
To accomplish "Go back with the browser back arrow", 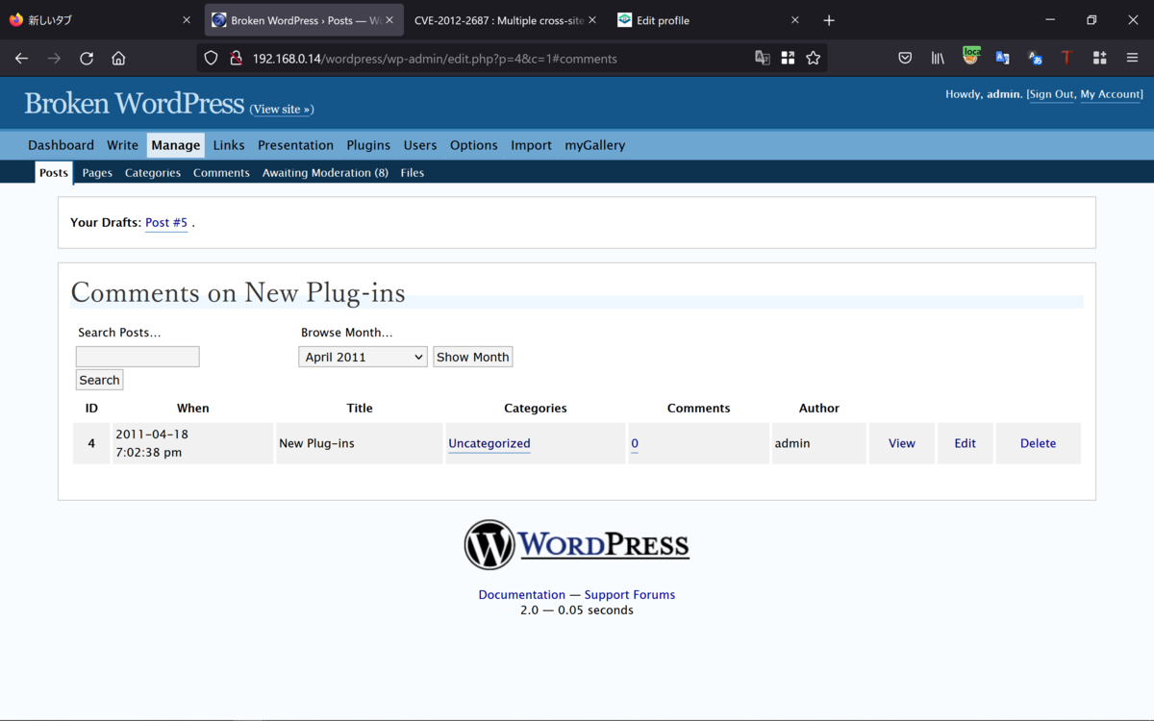I will click(x=21, y=59).
